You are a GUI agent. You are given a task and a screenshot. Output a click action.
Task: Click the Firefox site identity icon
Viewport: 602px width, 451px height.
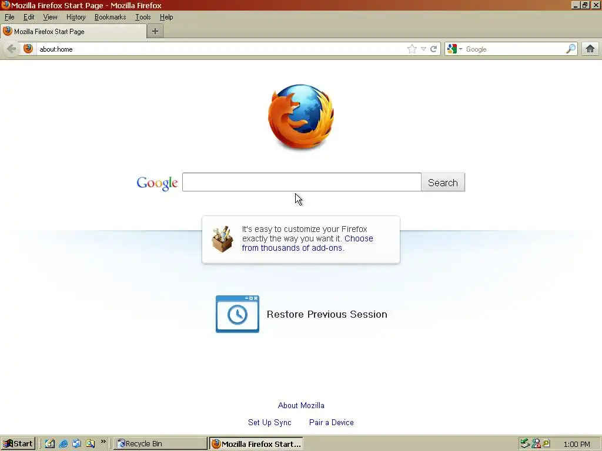point(28,49)
